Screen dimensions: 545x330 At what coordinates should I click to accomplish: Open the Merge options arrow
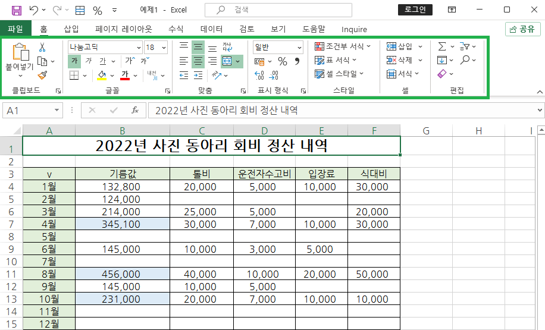(x=238, y=61)
